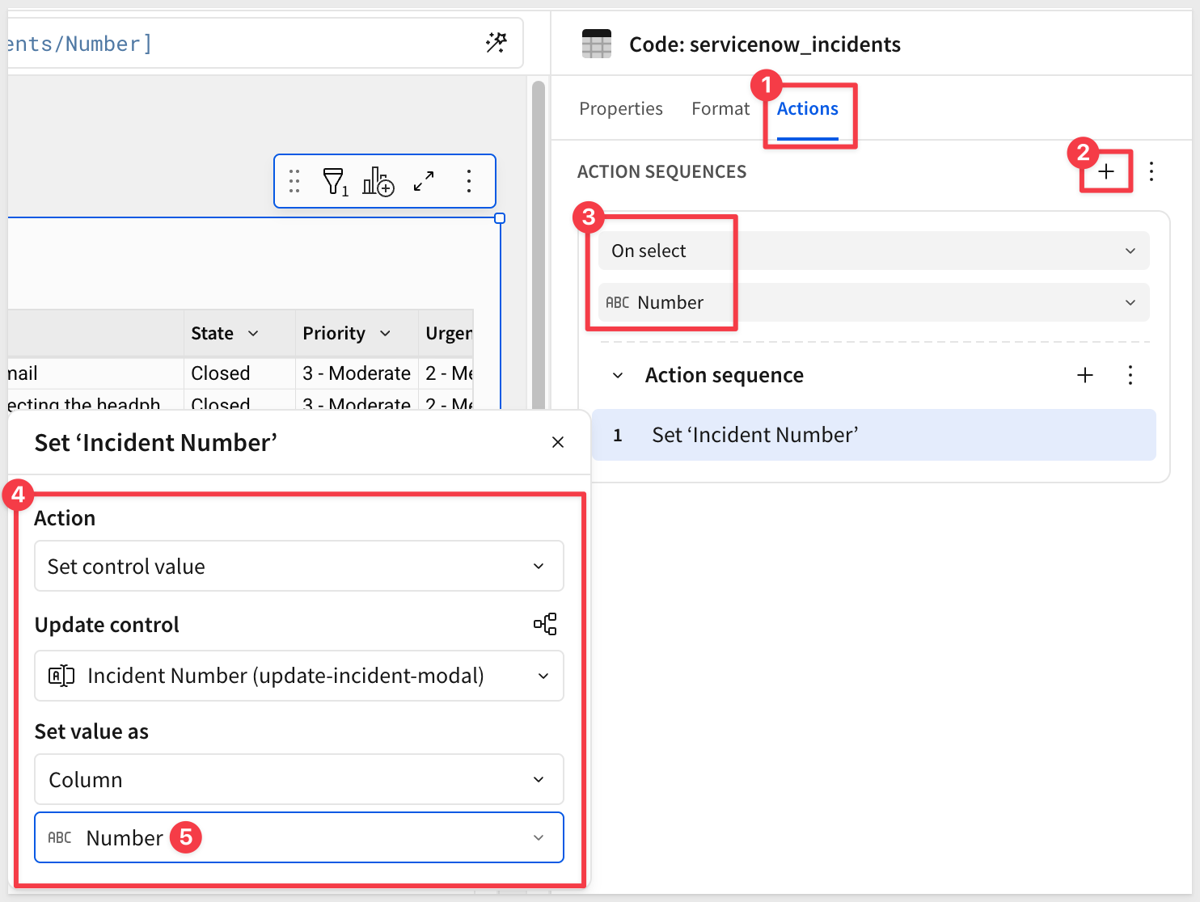This screenshot has height=902, width=1200.
Task: Close the Set 'Incident Number' popup
Action: (558, 442)
